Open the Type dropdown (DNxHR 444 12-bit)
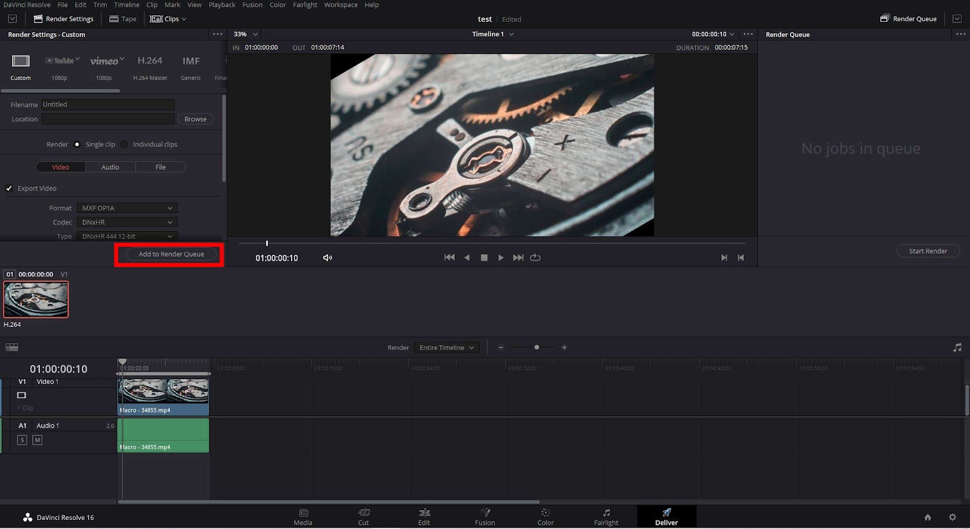 pos(127,236)
